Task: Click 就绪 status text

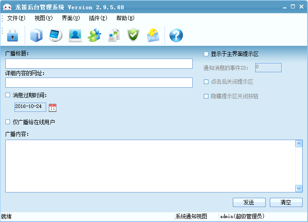Action: [x=6, y=217]
